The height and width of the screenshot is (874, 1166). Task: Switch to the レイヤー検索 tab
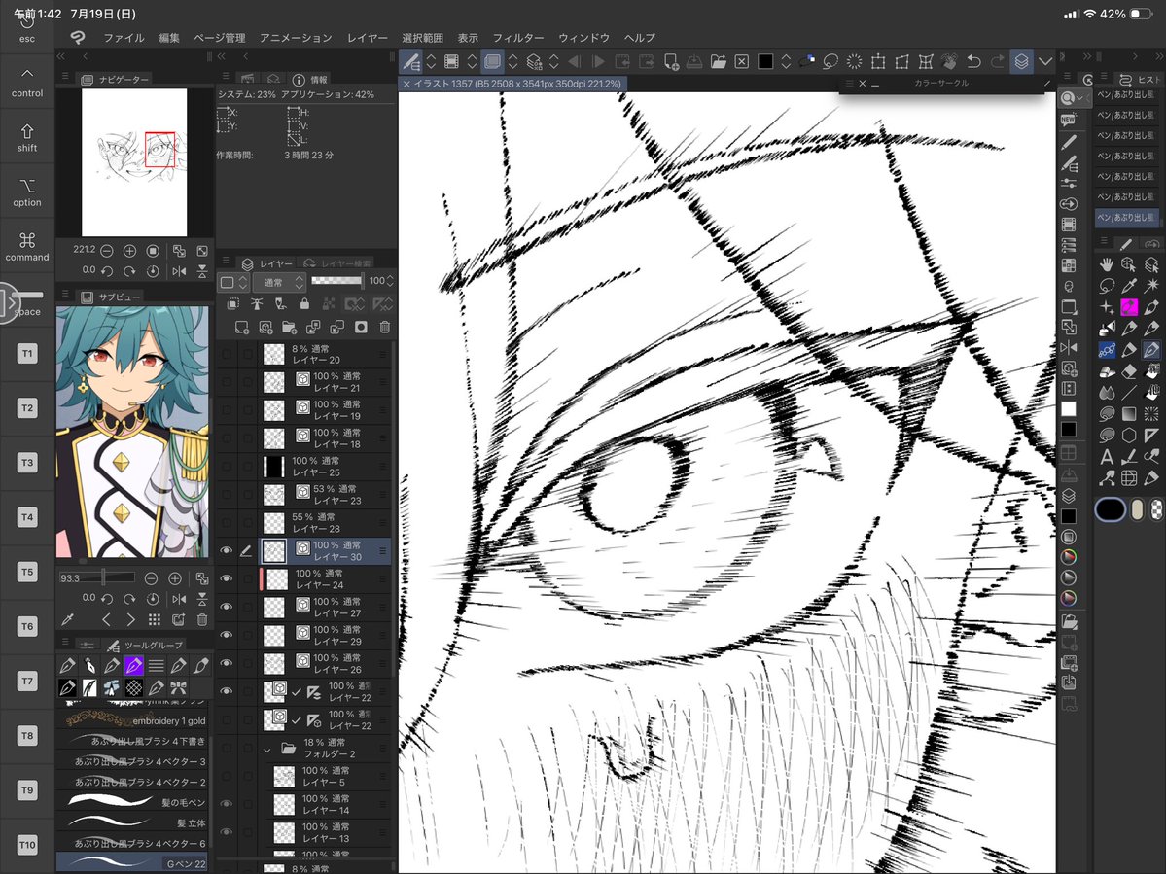click(338, 263)
